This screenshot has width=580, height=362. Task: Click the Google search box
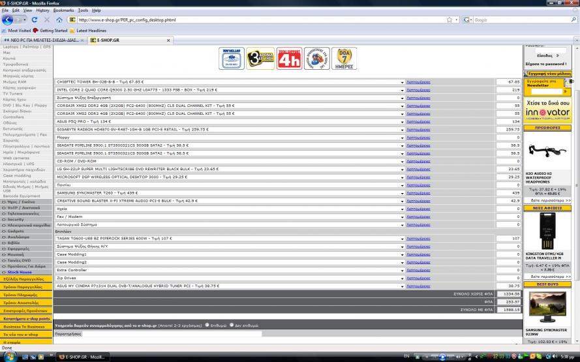pyautogui.click(x=521, y=20)
